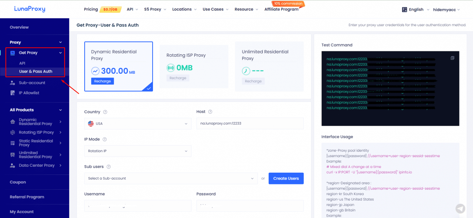Screen dimensions: 473x218
Task: Click the IP Allowlist sidebar icon
Action: click(13, 93)
